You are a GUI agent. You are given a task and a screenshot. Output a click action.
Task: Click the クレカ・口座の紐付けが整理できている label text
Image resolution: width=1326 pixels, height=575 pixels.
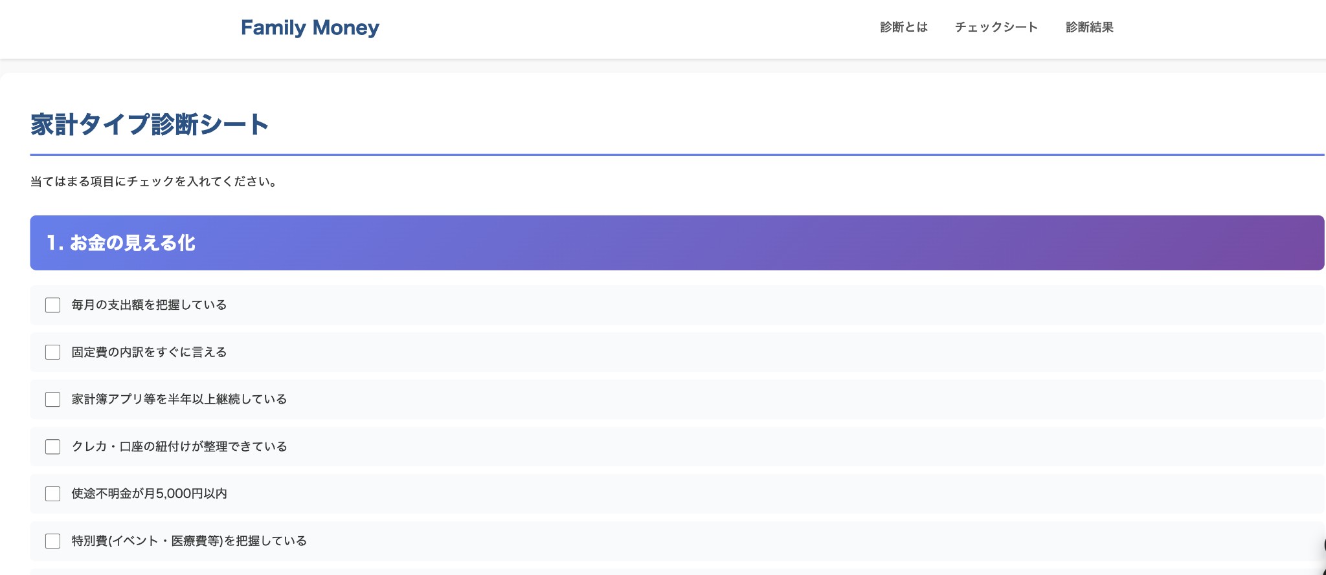179,447
